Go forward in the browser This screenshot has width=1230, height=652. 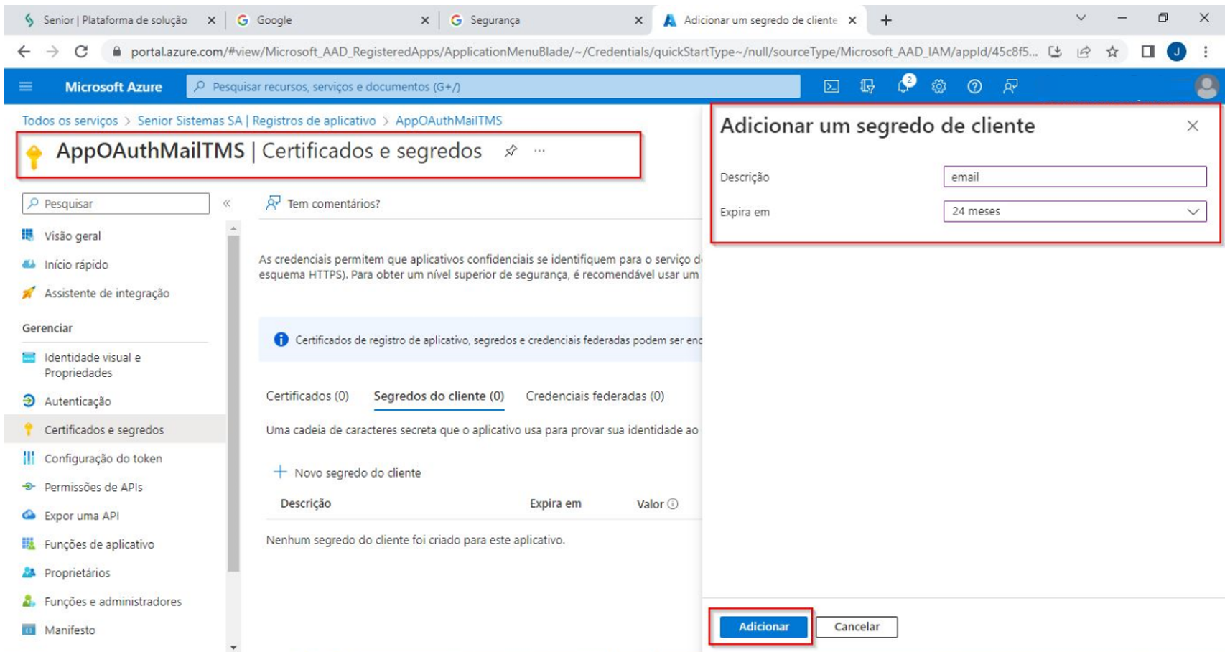tap(52, 52)
